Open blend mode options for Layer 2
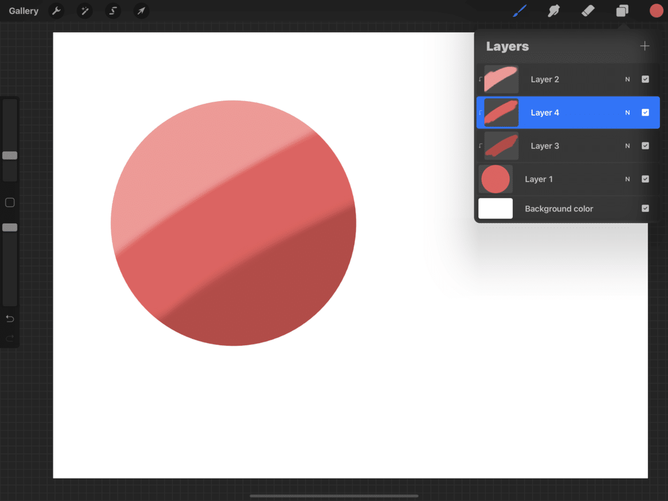668x501 pixels. click(x=627, y=79)
